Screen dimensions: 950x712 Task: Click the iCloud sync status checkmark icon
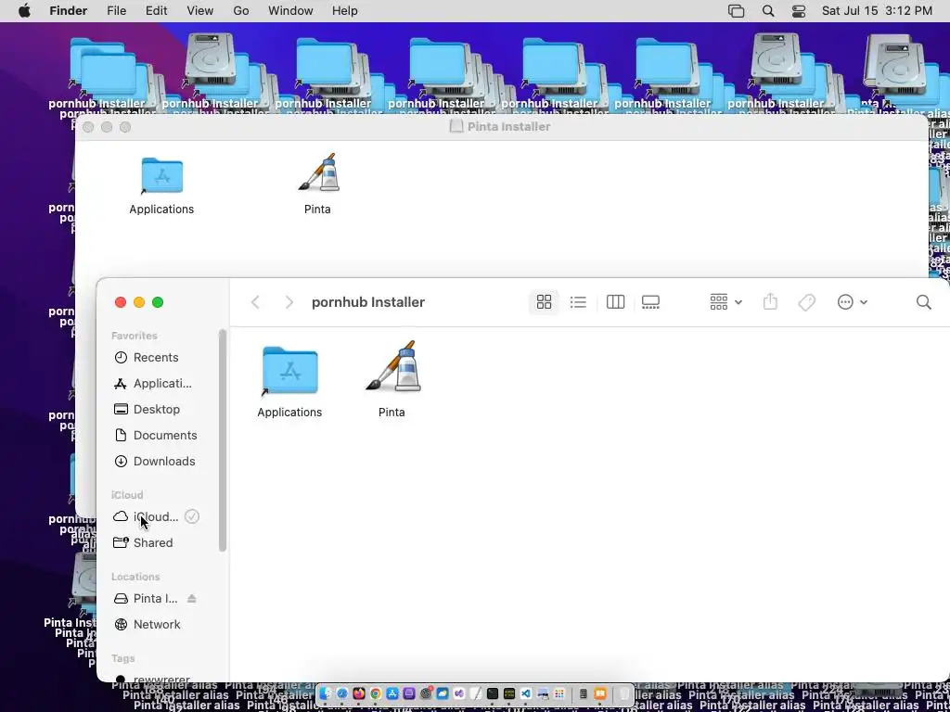[x=192, y=516]
